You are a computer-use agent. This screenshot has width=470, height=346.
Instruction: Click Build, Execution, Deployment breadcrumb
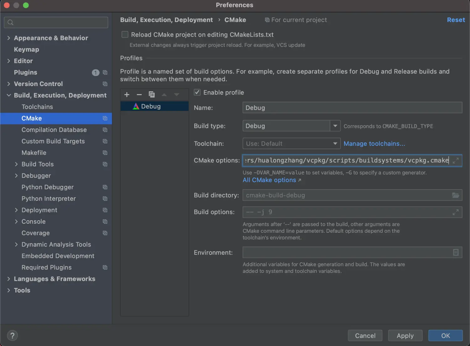pos(166,20)
